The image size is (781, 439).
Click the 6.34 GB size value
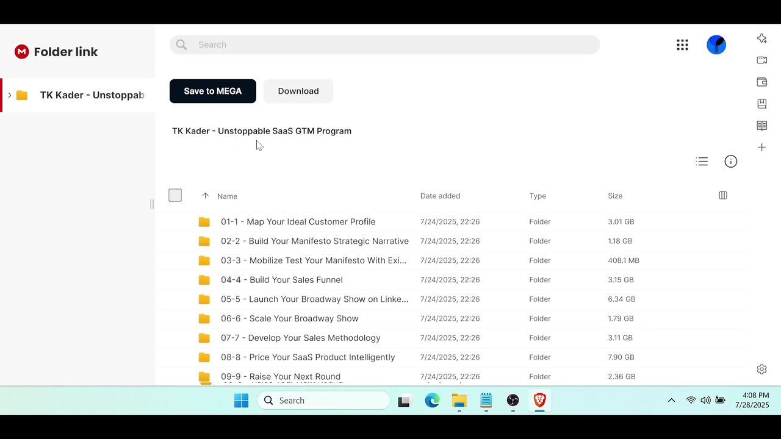click(x=622, y=299)
